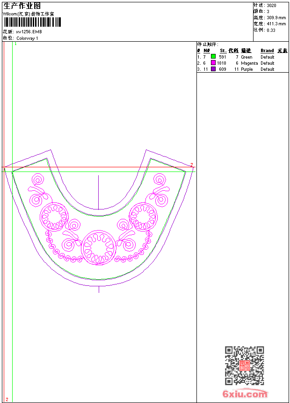Image resolution: width=290 pixels, height=403 pixels.
Task: Click red marker "2" at right of horizontal guide
Action: [x=191, y=165]
